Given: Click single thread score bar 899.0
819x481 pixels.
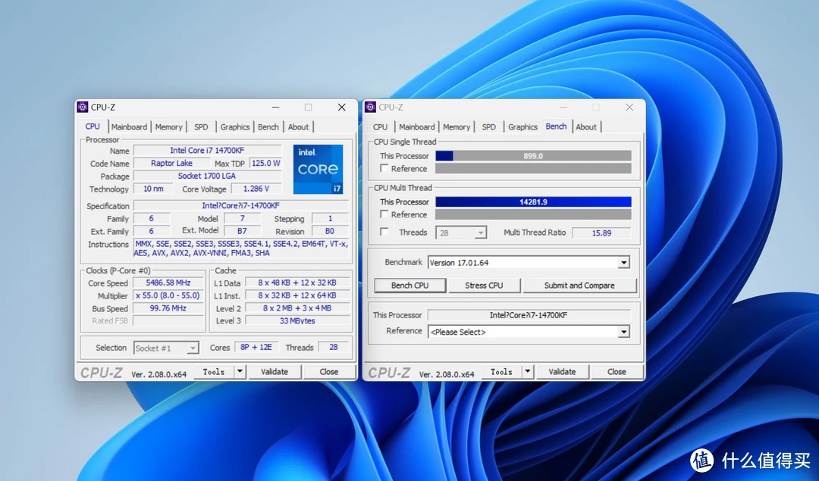Looking at the screenshot, I should click(533, 155).
